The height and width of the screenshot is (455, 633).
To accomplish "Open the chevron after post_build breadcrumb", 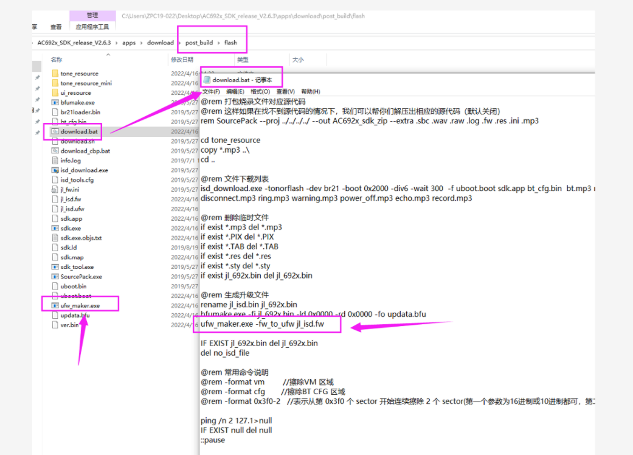I will point(218,43).
